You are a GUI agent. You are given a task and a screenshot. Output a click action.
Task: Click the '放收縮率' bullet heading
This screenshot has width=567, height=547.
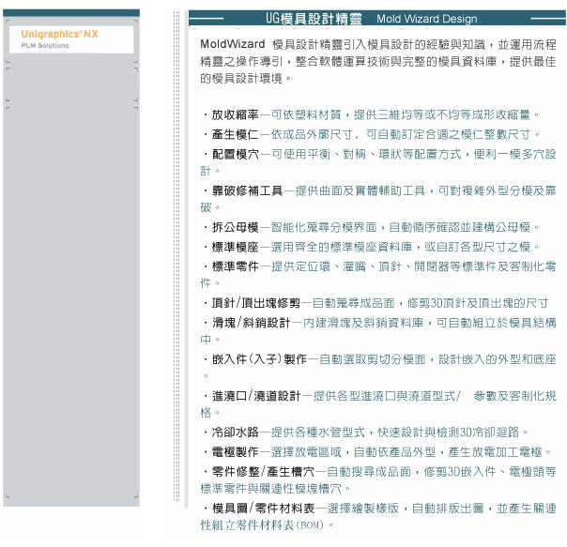point(235,114)
